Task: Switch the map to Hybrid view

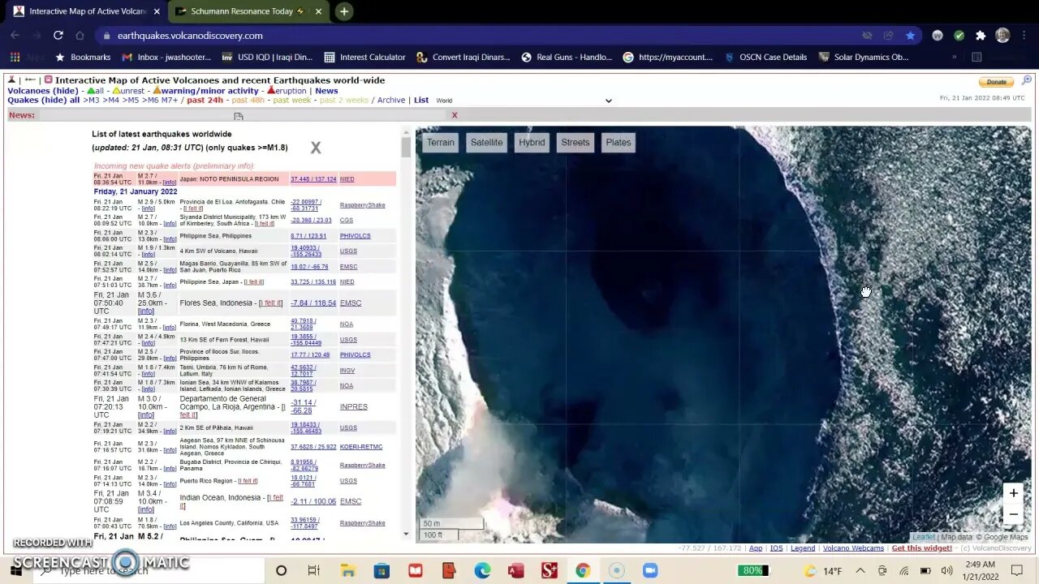Action: (x=532, y=142)
